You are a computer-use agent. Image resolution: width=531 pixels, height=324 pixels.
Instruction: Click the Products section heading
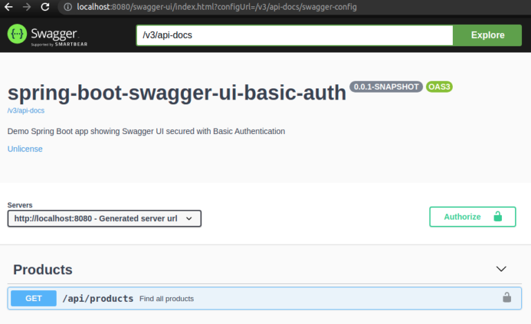pyautogui.click(x=43, y=270)
